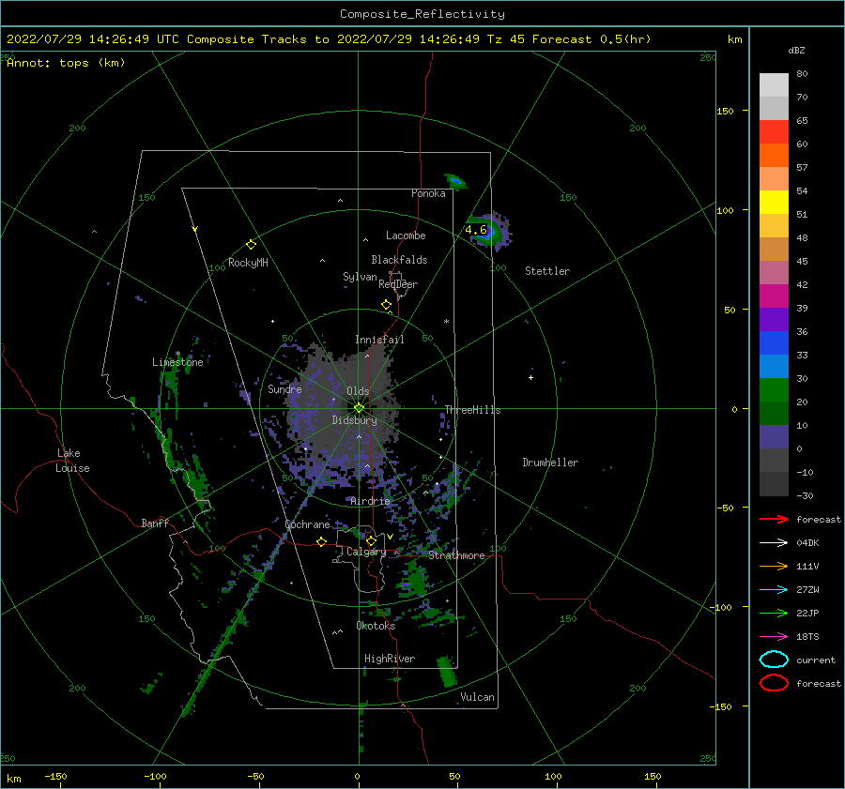Click the small yellow Y marker near Calgary

[x=390, y=537]
